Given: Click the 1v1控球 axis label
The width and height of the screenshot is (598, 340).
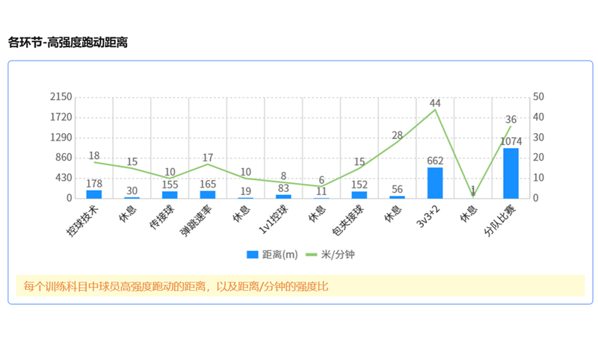Looking at the screenshot, I should [274, 219].
